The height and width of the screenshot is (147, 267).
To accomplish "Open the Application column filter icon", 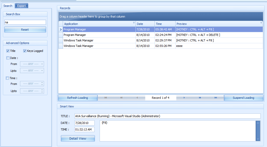I will pos(134,23).
